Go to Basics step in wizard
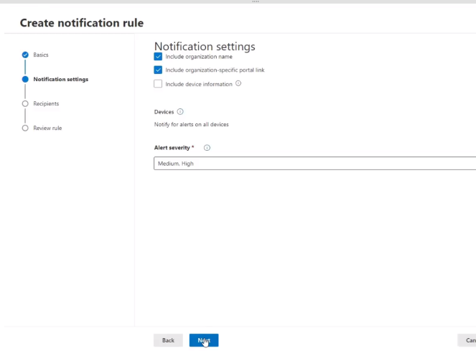476x351 pixels. tap(41, 55)
